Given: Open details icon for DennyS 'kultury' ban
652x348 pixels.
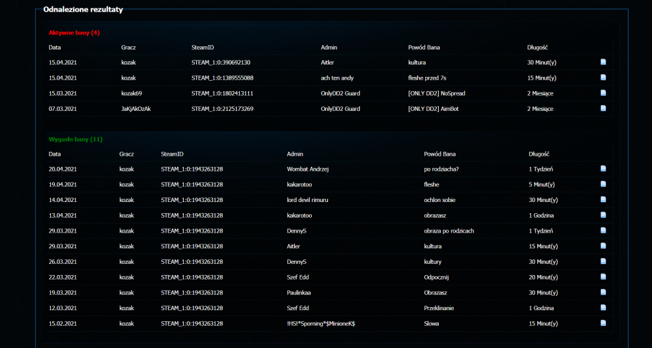Looking at the screenshot, I should (603, 262).
